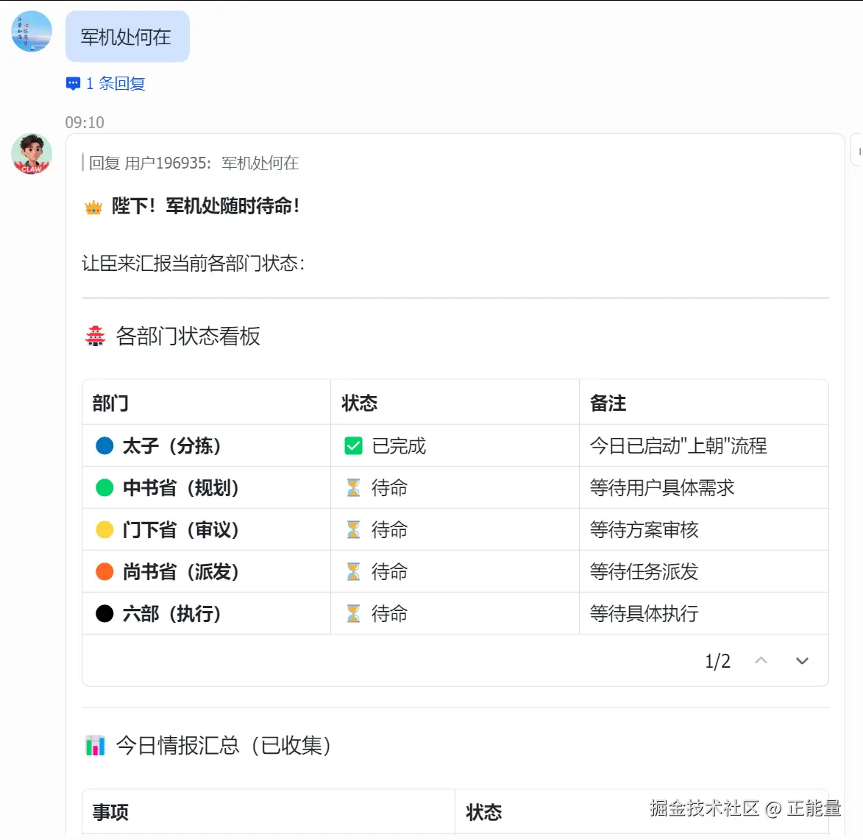The image size is (863, 840).
Task: Click the hourglass icon in the 中书省 row
Action: (355, 487)
